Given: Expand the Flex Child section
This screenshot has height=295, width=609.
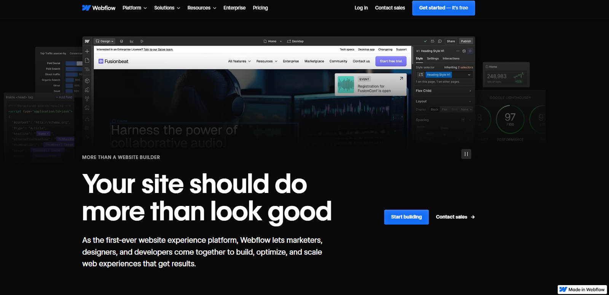Looking at the screenshot, I should pyautogui.click(x=443, y=91).
